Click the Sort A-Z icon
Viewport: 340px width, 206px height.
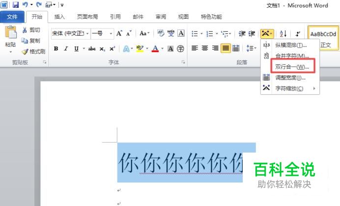pos(283,33)
